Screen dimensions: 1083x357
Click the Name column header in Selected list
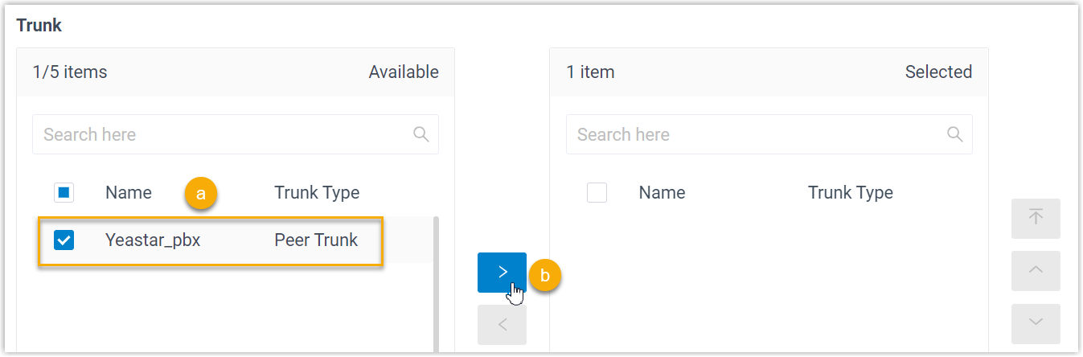point(662,193)
